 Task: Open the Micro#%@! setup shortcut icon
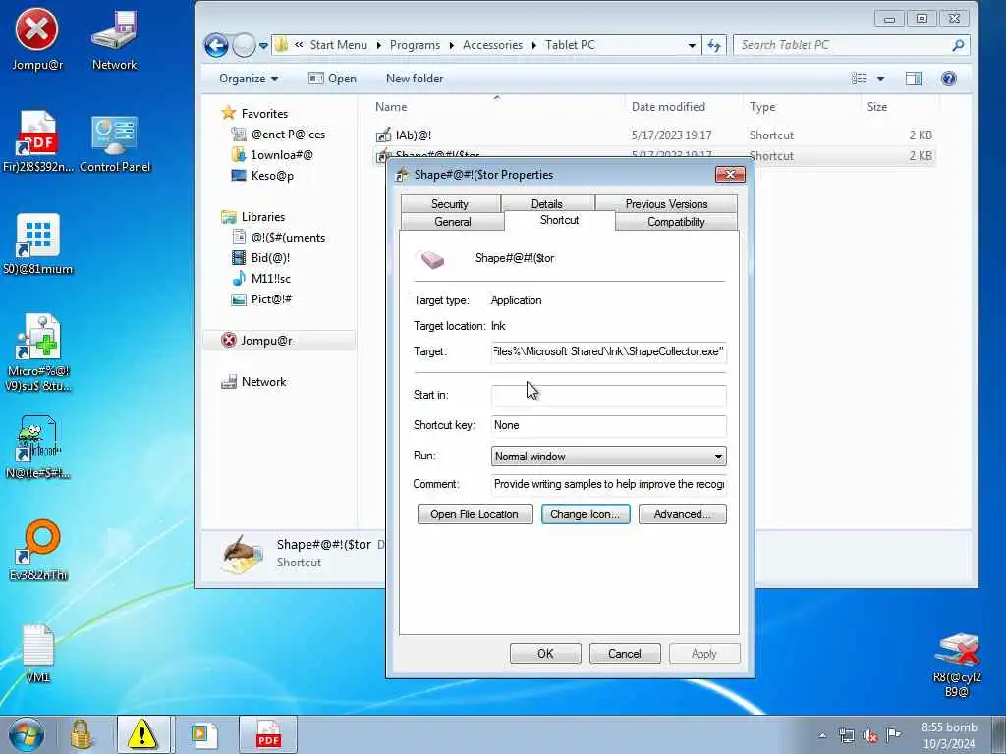point(38,352)
